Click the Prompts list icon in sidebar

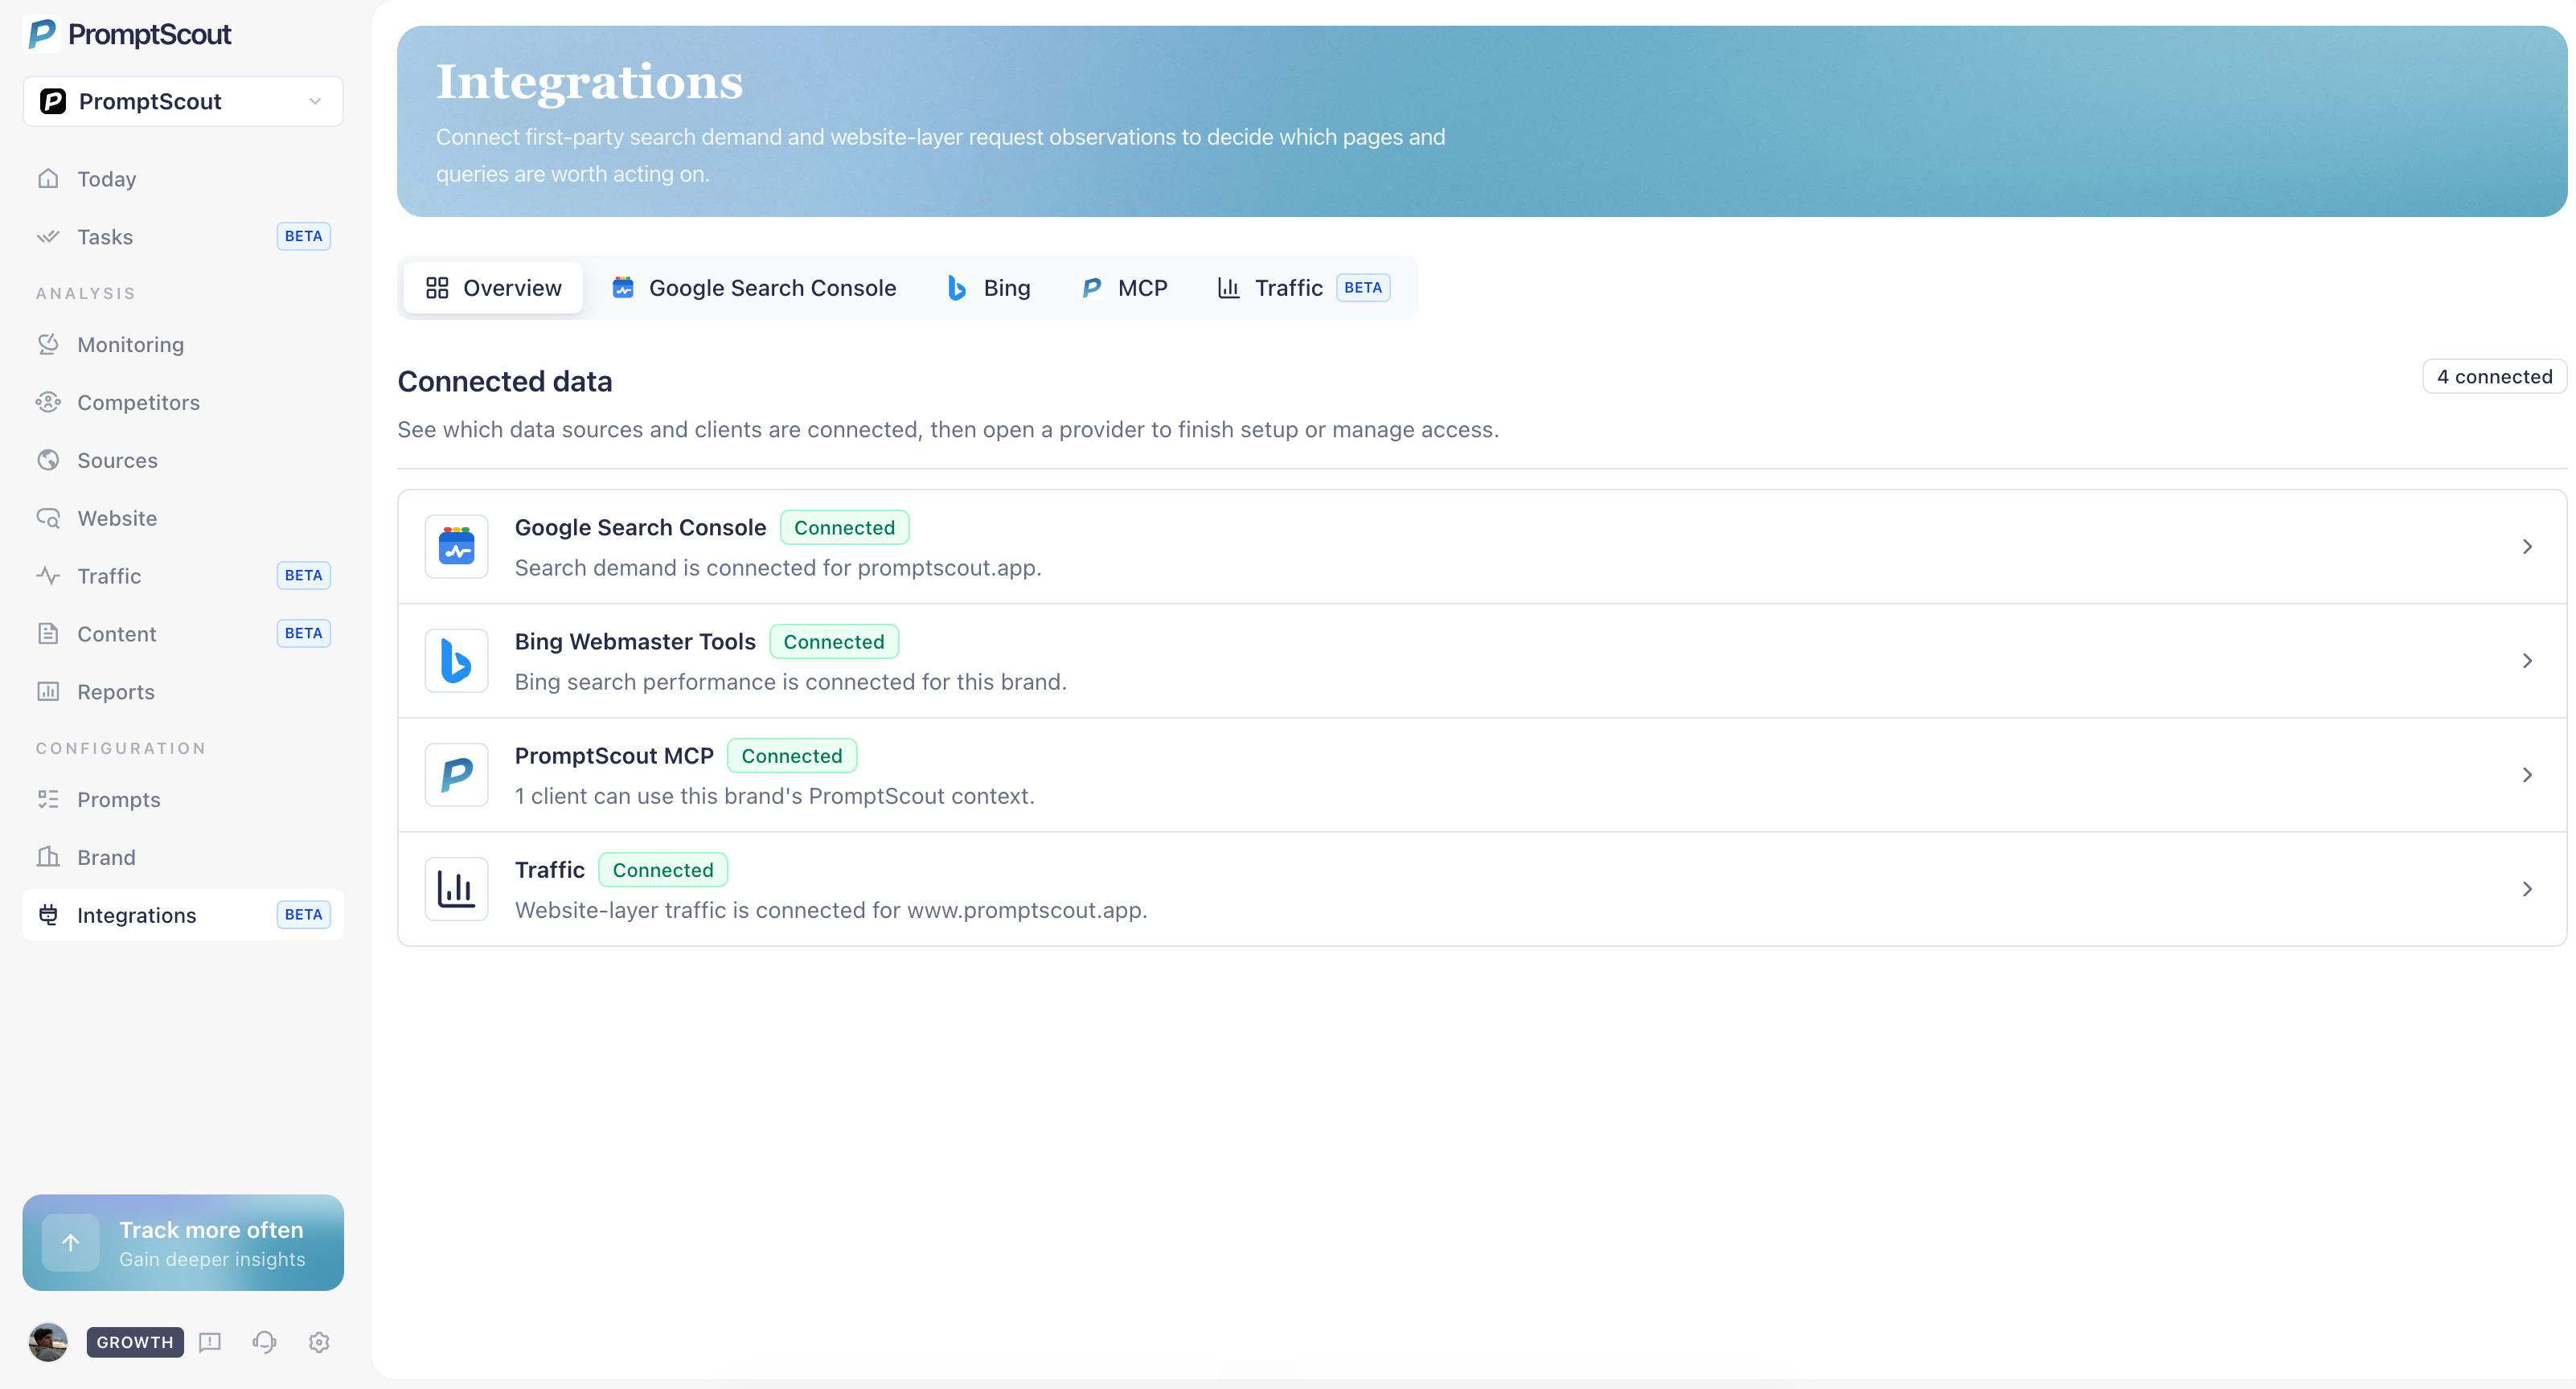coord(48,799)
